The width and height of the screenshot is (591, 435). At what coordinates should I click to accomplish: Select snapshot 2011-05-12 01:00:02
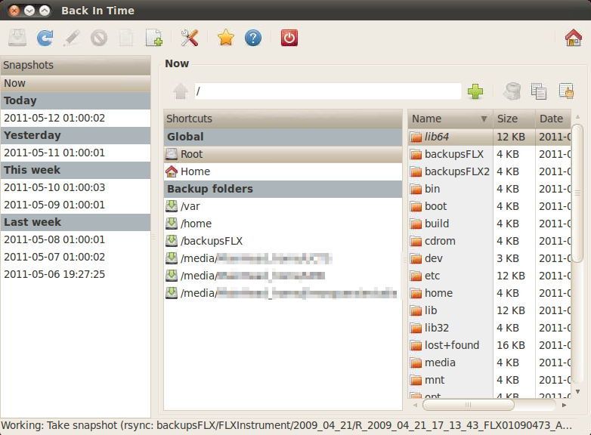click(54, 118)
